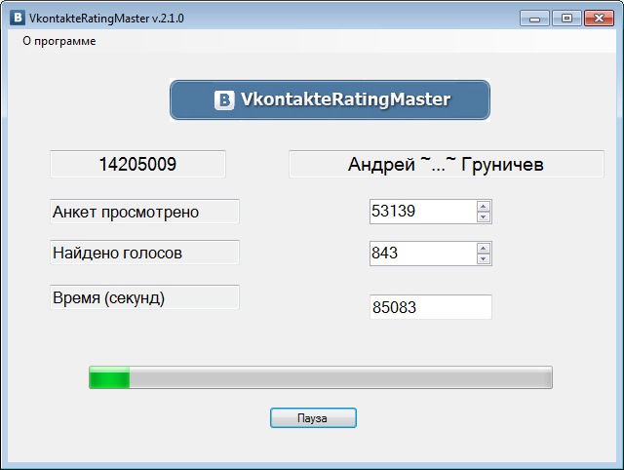Click the "Анкет просмотрено" label
Screen dimensions: 624x470
[x=144, y=212]
